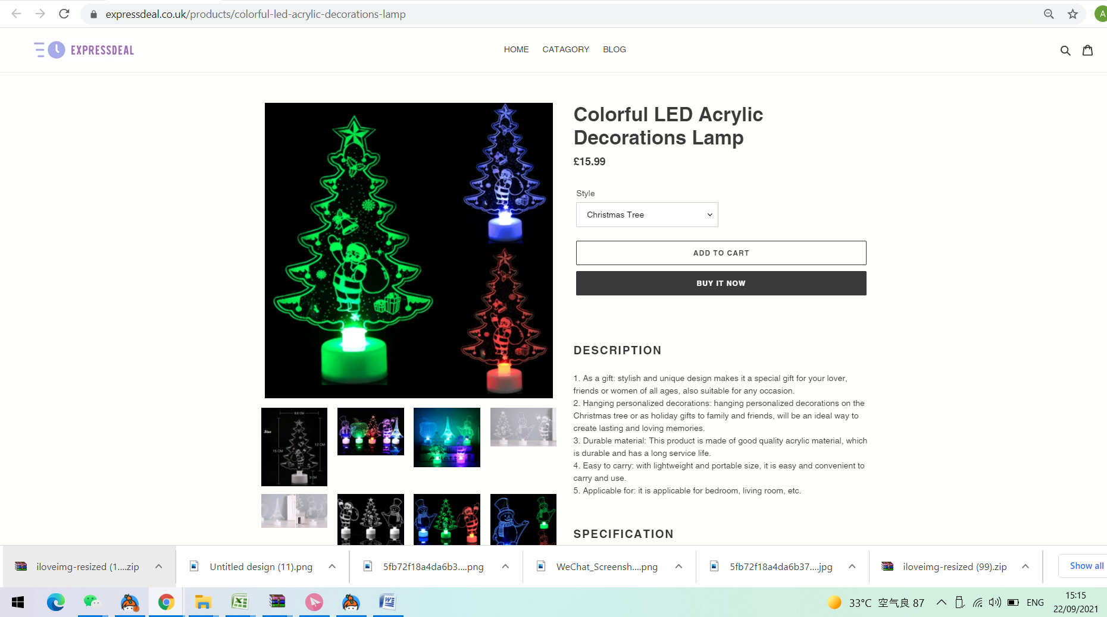The image size is (1107, 617).
Task: Expand options for WeChat_Screensh....png download
Action: (678, 566)
